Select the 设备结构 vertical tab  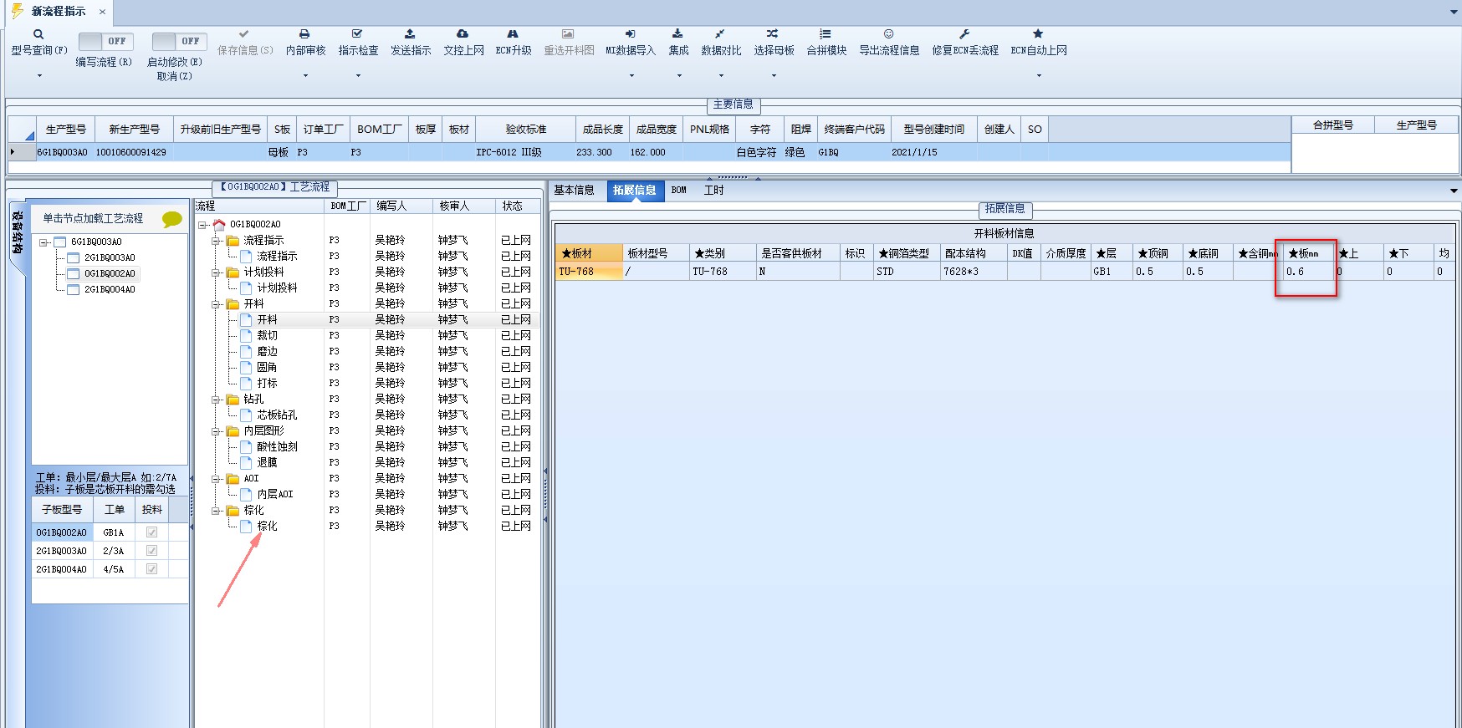click(17, 233)
